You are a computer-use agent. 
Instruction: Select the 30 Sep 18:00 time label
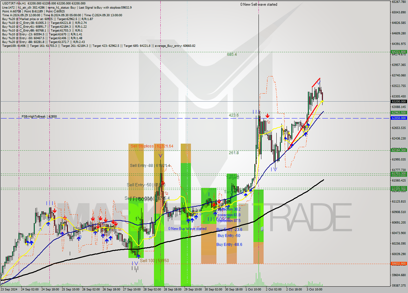[x=234, y=289]
